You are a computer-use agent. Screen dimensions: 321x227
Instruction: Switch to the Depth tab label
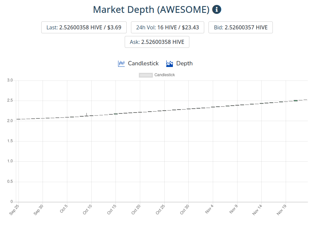pyautogui.click(x=184, y=63)
